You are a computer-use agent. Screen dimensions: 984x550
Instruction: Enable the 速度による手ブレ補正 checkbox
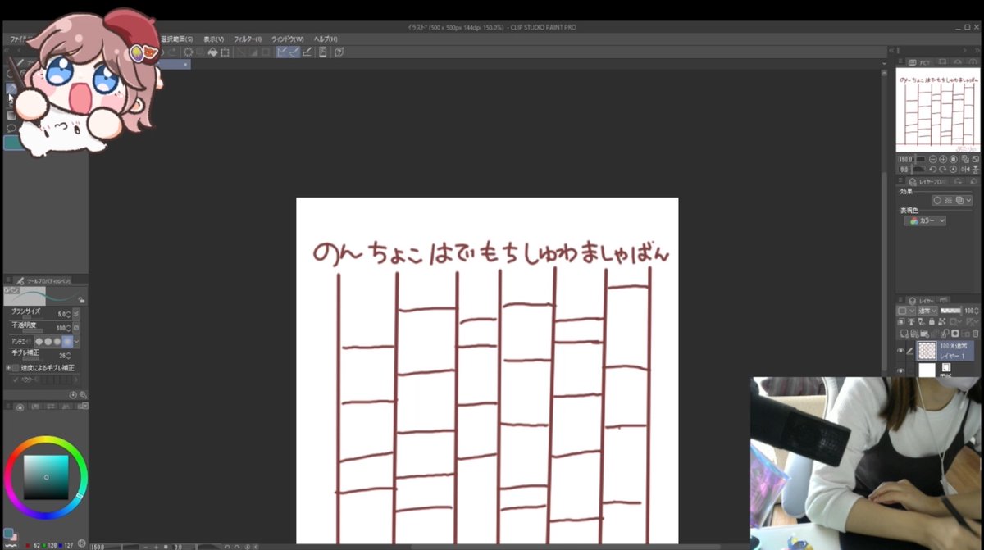(16, 368)
